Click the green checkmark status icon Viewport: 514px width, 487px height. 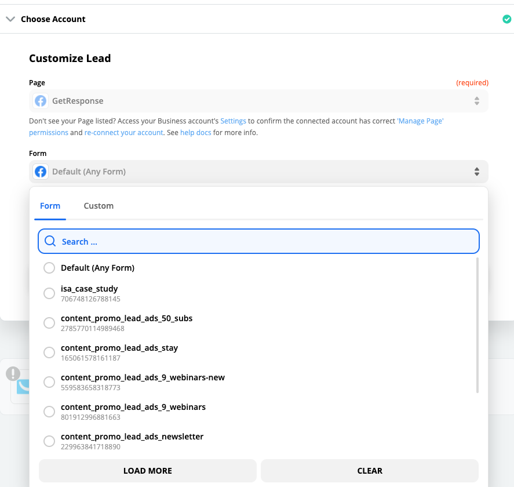click(x=507, y=19)
